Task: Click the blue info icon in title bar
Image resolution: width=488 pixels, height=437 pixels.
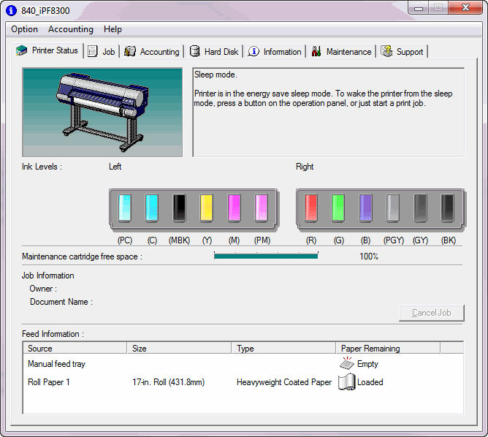Action: [x=11, y=10]
